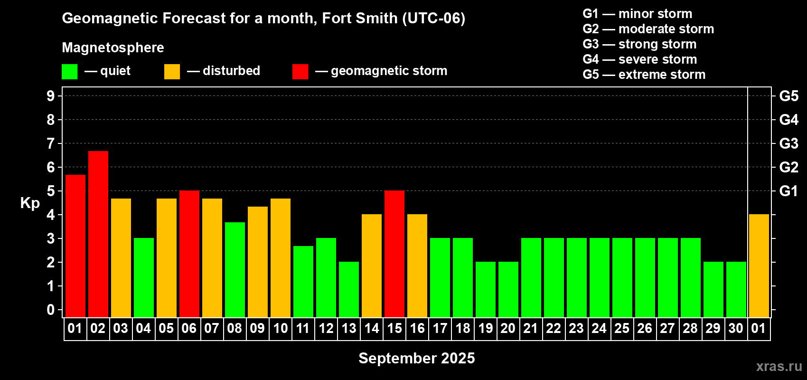
Task: Select the red bar for day 06
Action: point(189,254)
